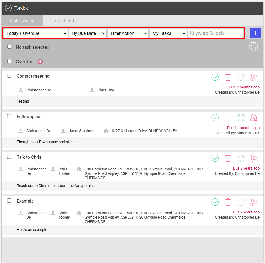265x263 pixels.
Task: Focus the Keyword Search field
Action: point(215,33)
